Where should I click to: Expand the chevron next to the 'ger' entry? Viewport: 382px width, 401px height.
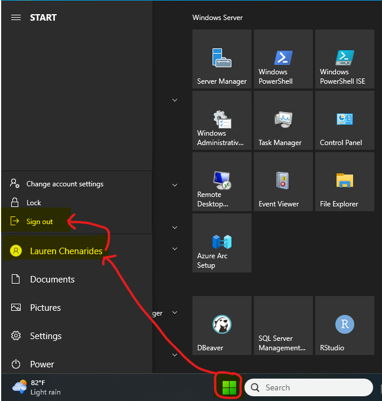click(175, 313)
